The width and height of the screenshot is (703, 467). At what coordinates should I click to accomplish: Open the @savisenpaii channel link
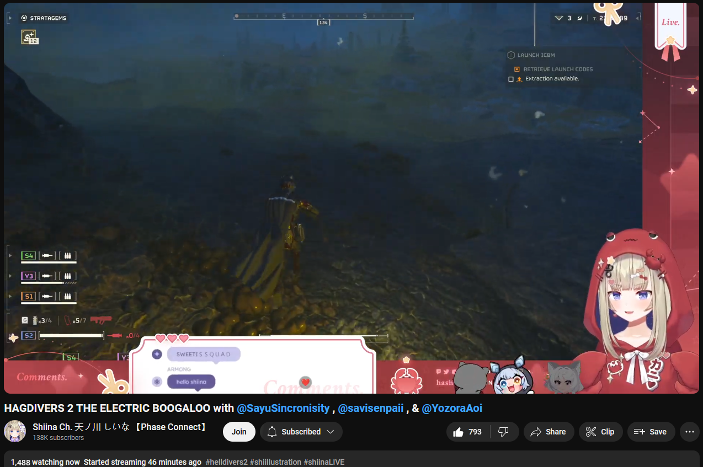pos(371,409)
